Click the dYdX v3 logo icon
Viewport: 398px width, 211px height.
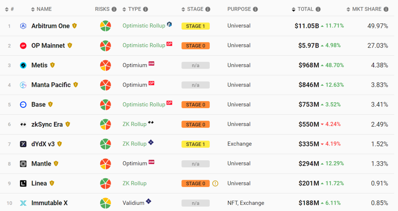[23, 144]
